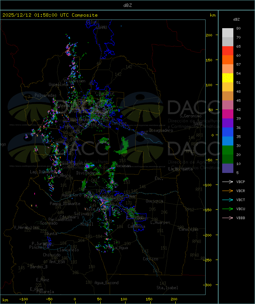The image size is (255, 304).
Task: Click the Nacunan place label
Action: pos(123,166)
